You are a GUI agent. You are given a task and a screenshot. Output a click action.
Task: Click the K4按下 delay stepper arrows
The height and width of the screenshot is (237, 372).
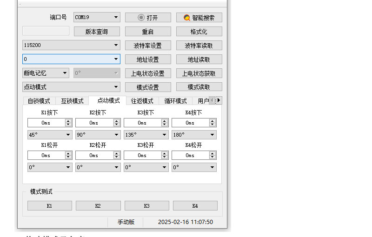(213, 123)
